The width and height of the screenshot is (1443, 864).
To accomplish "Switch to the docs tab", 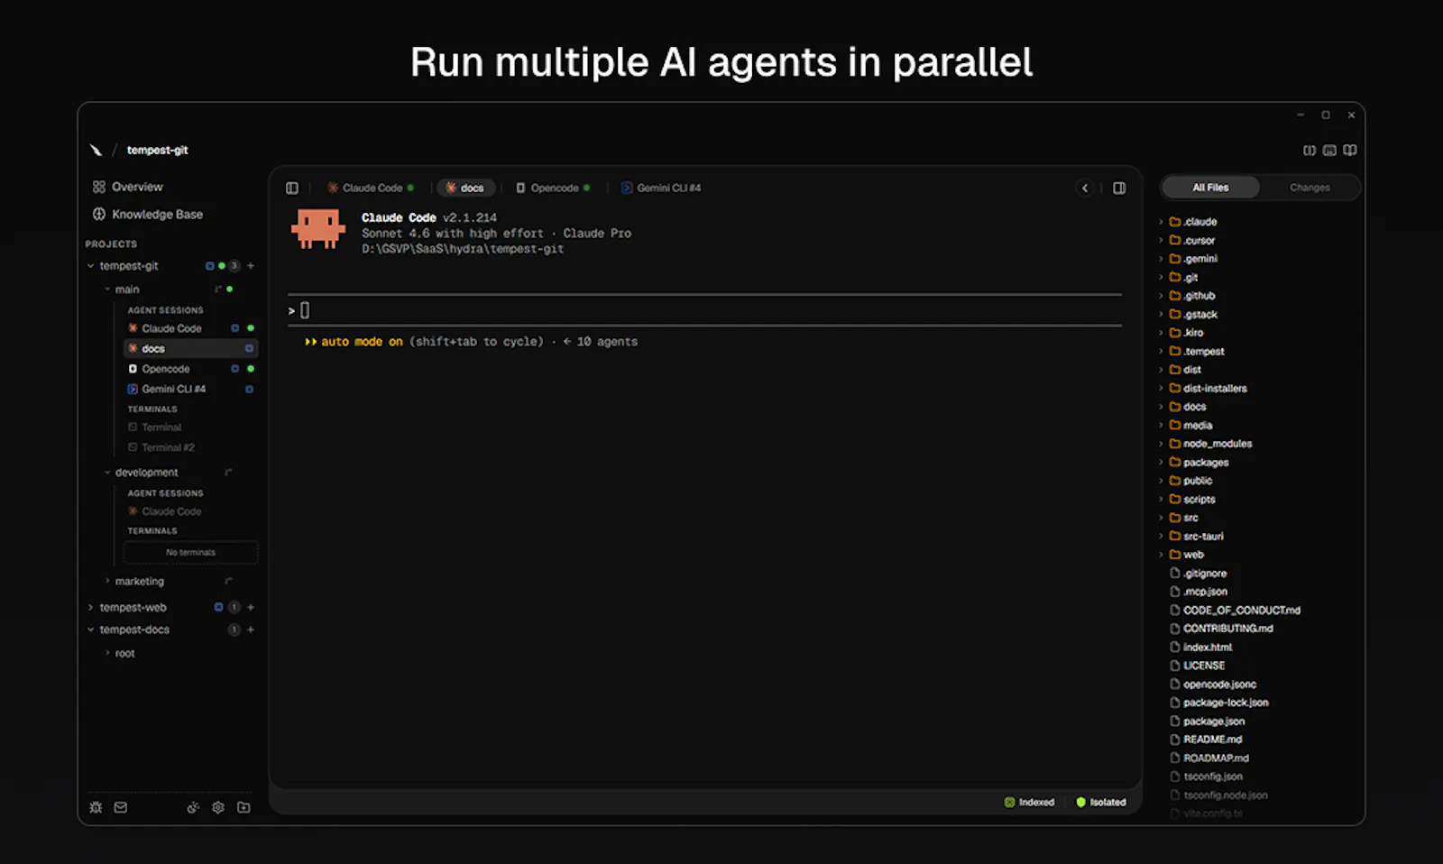I will pyautogui.click(x=465, y=188).
